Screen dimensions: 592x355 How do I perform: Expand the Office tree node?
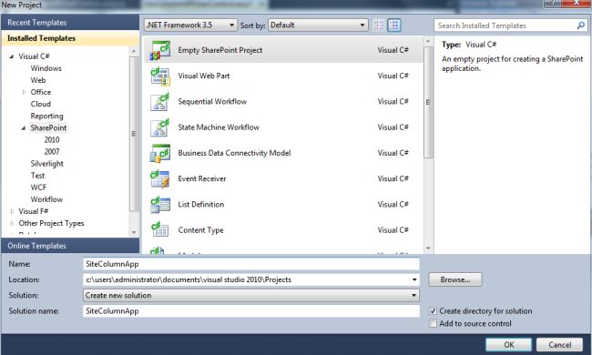(24, 92)
